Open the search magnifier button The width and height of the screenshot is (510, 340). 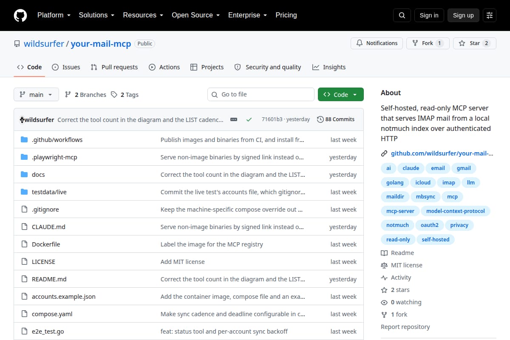click(x=402, y=15)
